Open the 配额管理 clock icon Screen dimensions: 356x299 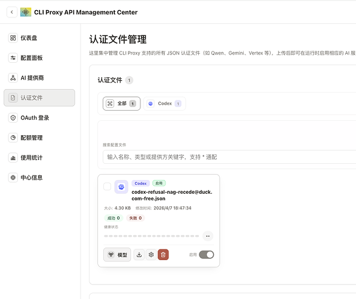(x=13, y=138)
